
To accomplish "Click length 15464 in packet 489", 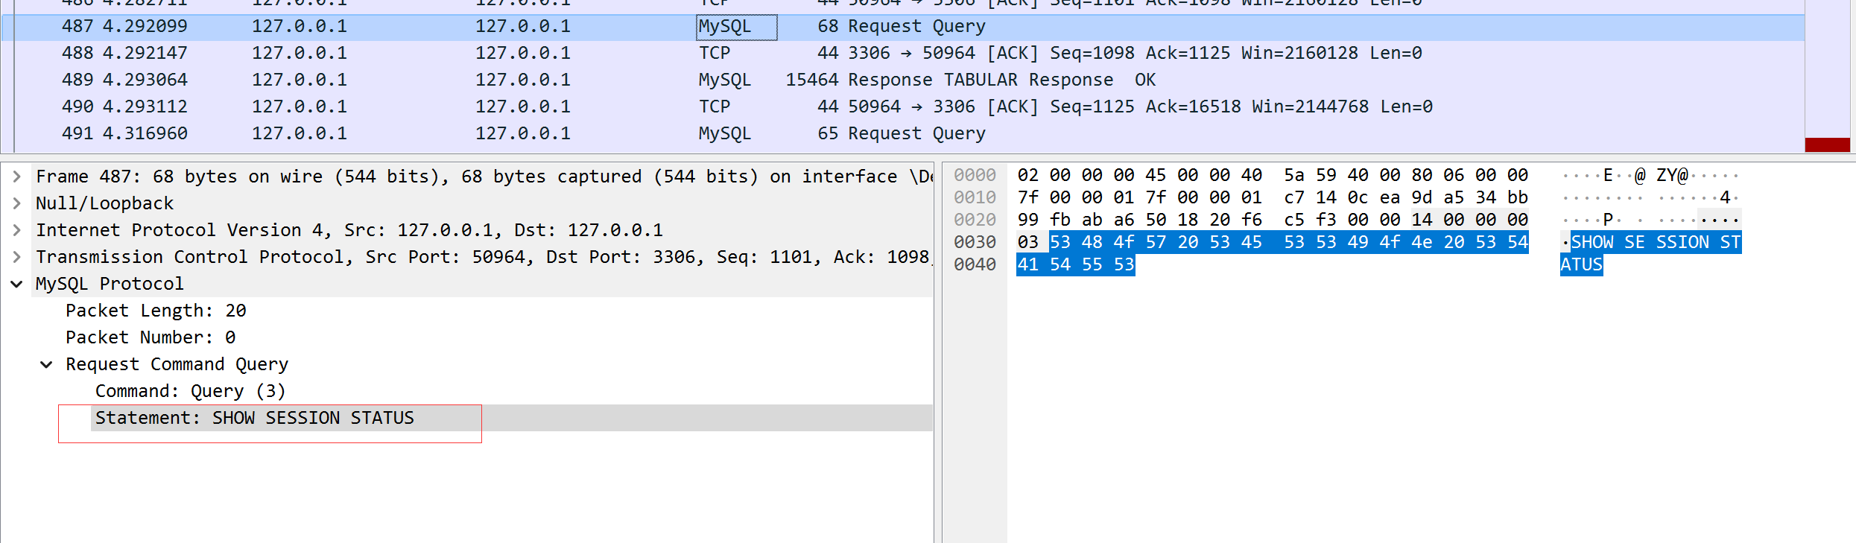I will [x=812, y=80].
